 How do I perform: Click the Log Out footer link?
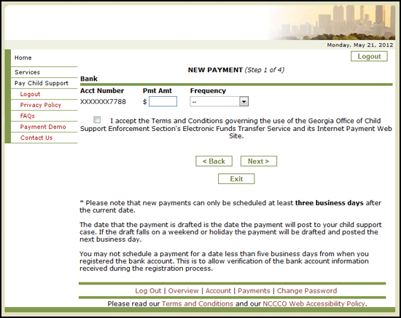pyautogui.click(x=148, y=290)
